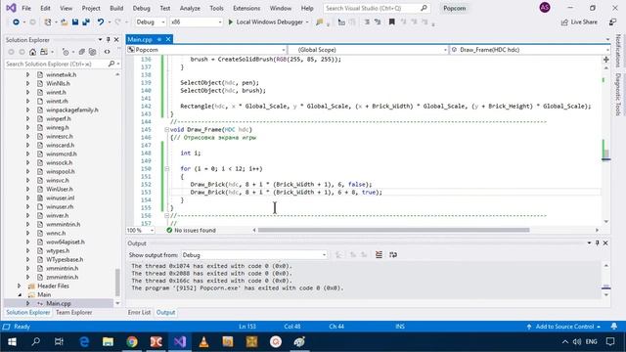The width and height of the screenshot is (626, 352).
Task: Open the Popcorn project scope dropdown
Action: pyautogui.click(x=206, y=50)
